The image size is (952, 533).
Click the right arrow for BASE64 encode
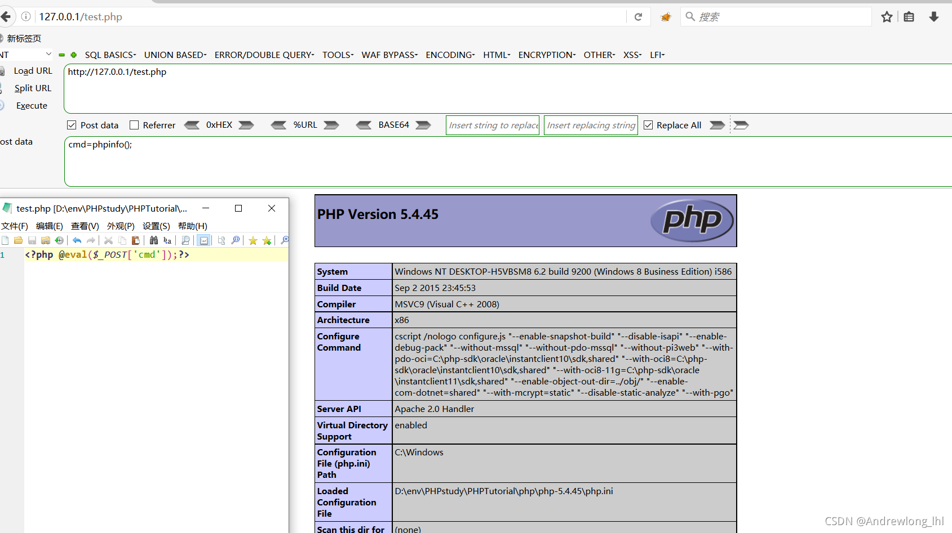point(423,125)
